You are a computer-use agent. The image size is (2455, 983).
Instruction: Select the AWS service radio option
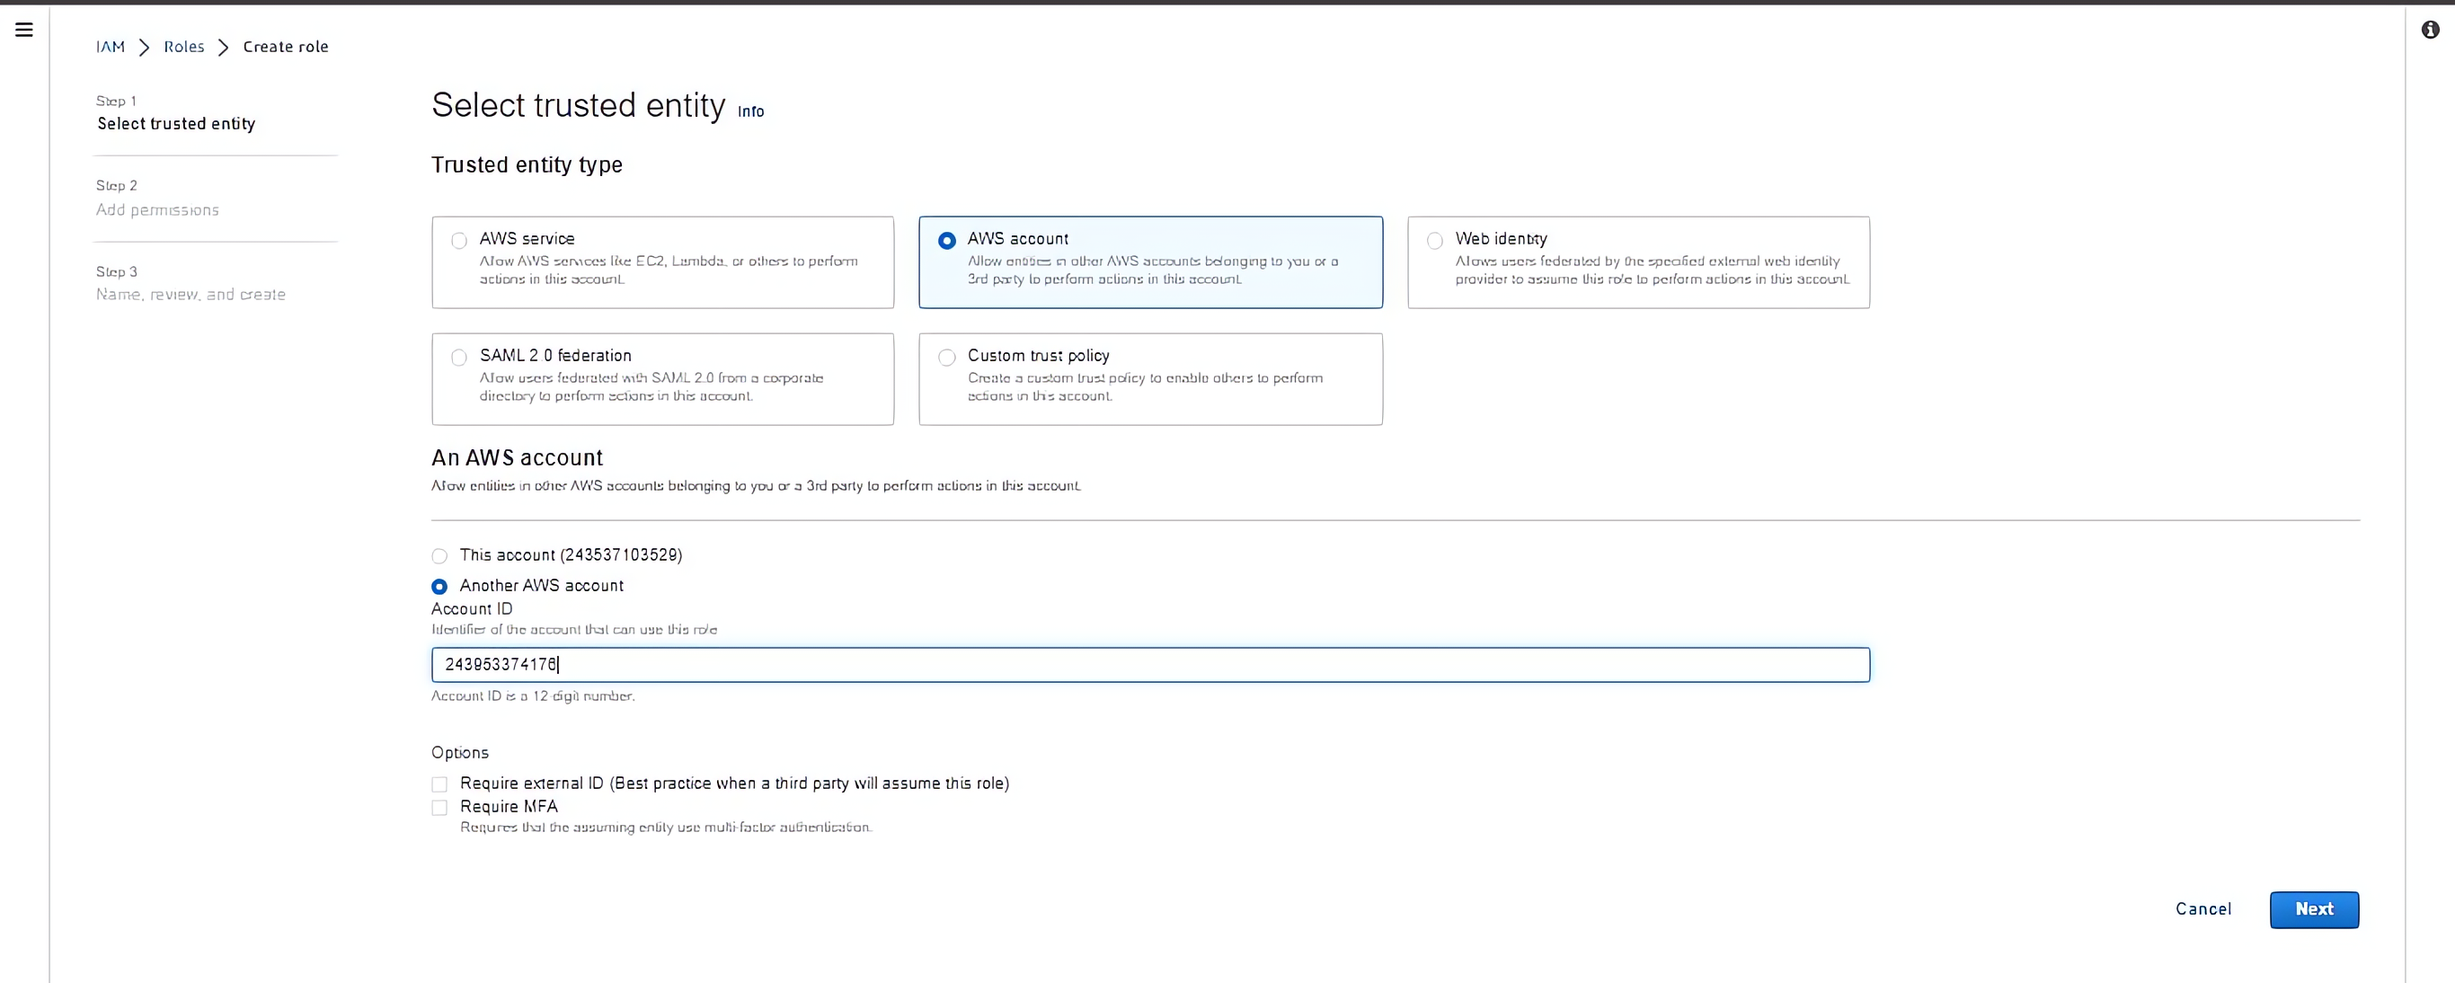[x=459, y=241]
